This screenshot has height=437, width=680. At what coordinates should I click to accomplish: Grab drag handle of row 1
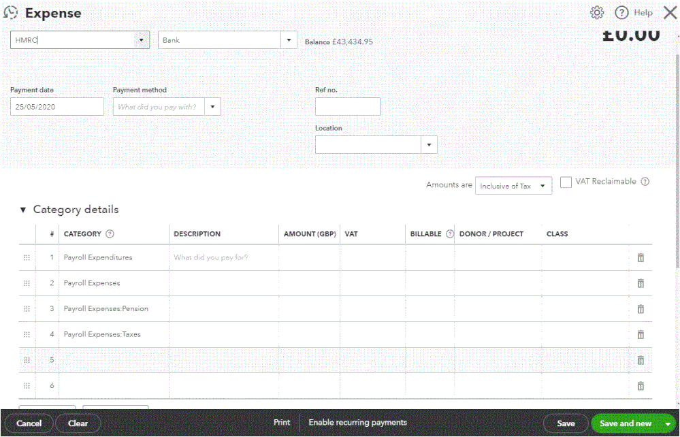(27, 257)
